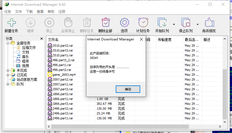Viewport: 232px width, 133px height.
Task: Close the license info dialog
Action: tap(141, 39)
